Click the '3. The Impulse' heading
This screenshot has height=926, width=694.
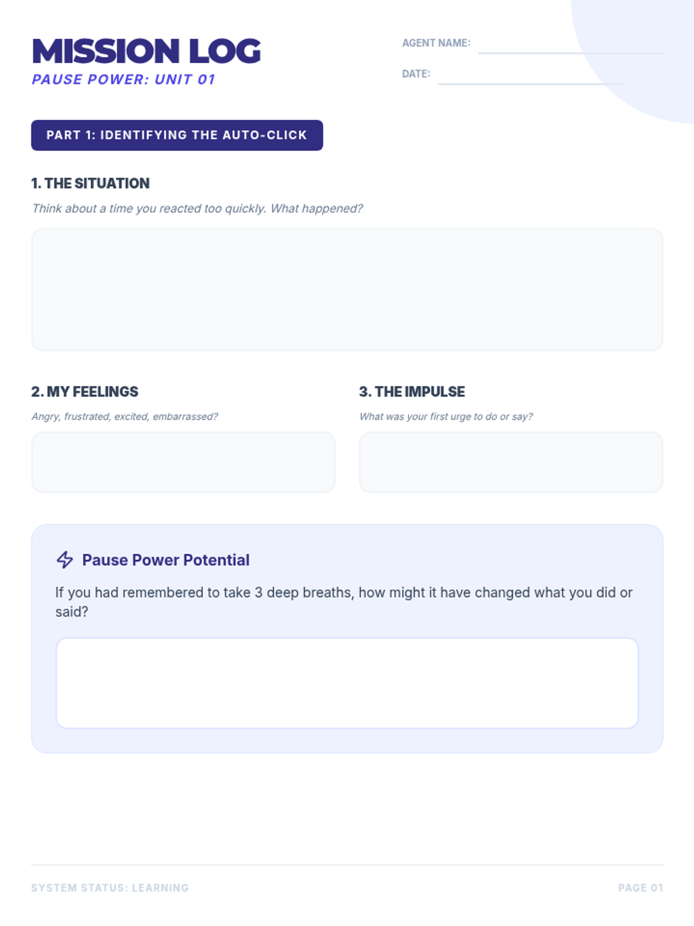(x=412, y=392)
